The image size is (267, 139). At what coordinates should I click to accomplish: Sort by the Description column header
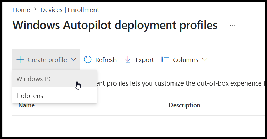(x=185, y=105)
